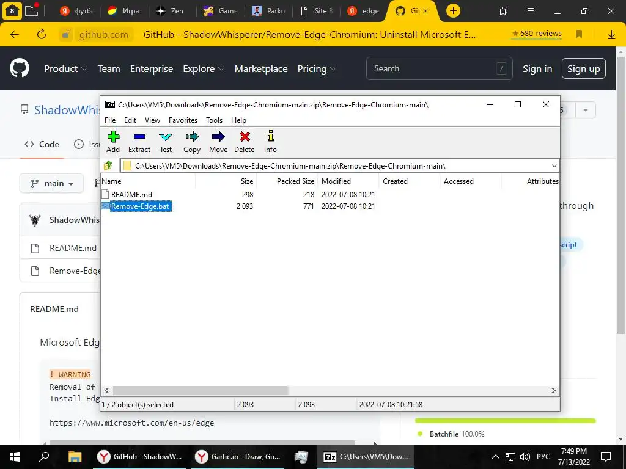626x469 pixels.
Task: Sort by the Name column header
Action: point(148,181)
